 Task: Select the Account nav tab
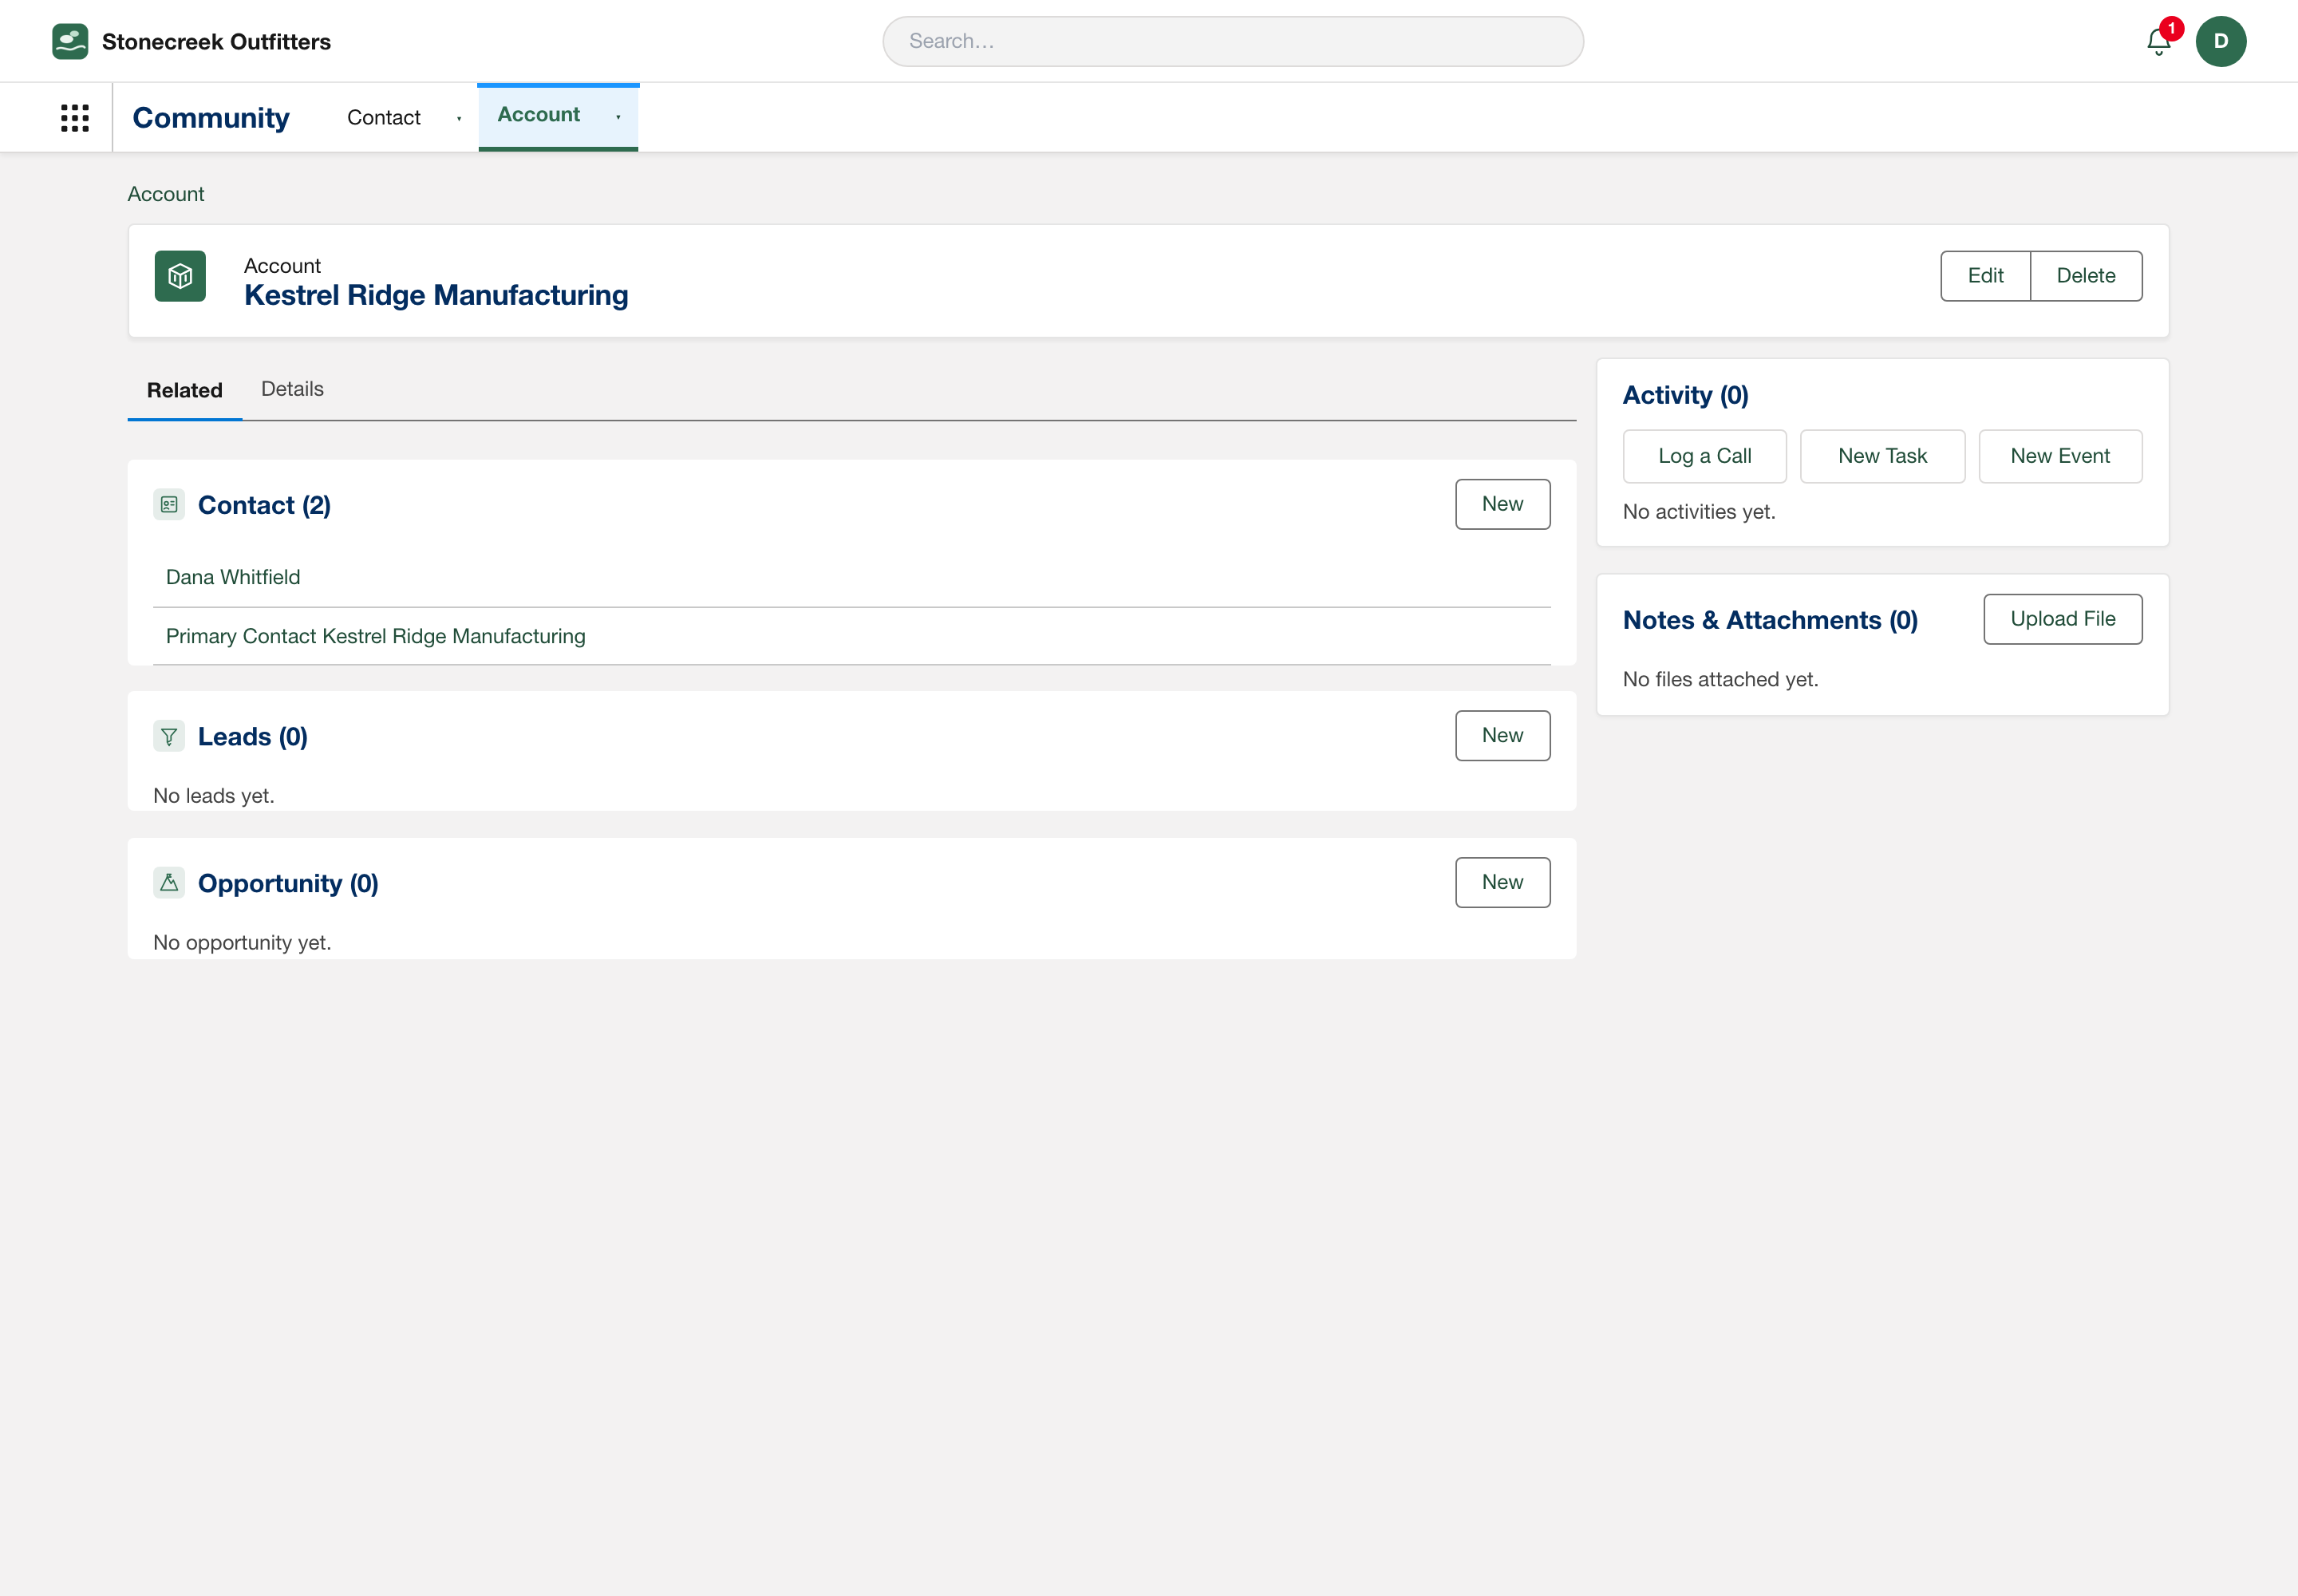[539, 115]
